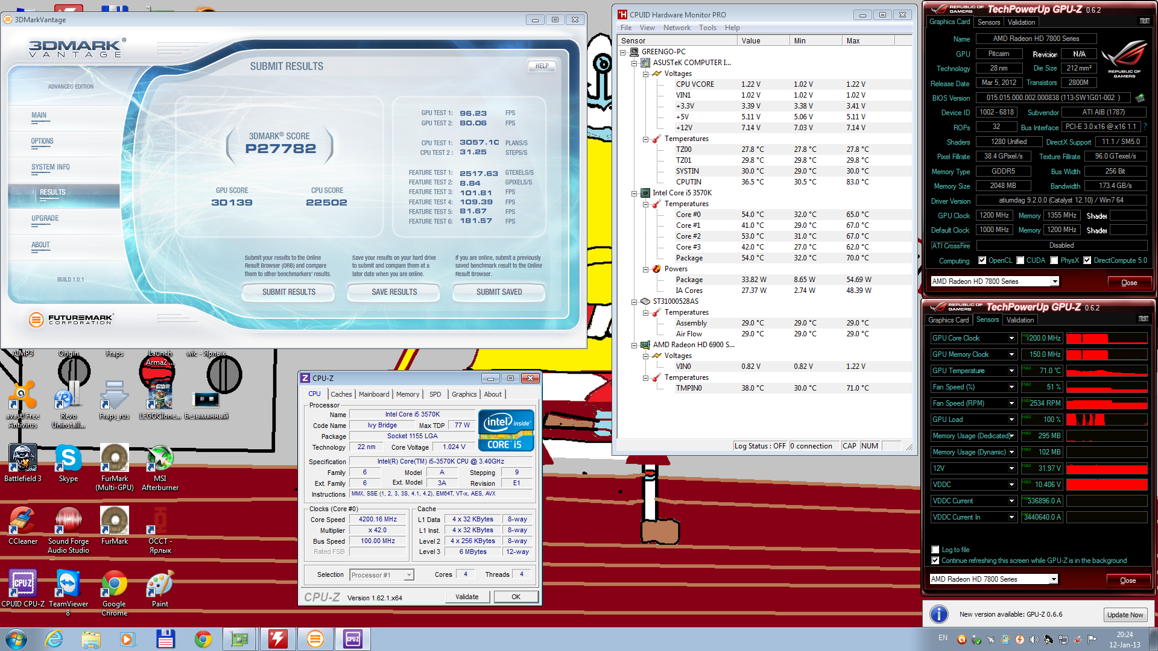The image size is (1158, 651).
Task: Click the GPU Name field in GPU-Z
Action: (1036, 39)
